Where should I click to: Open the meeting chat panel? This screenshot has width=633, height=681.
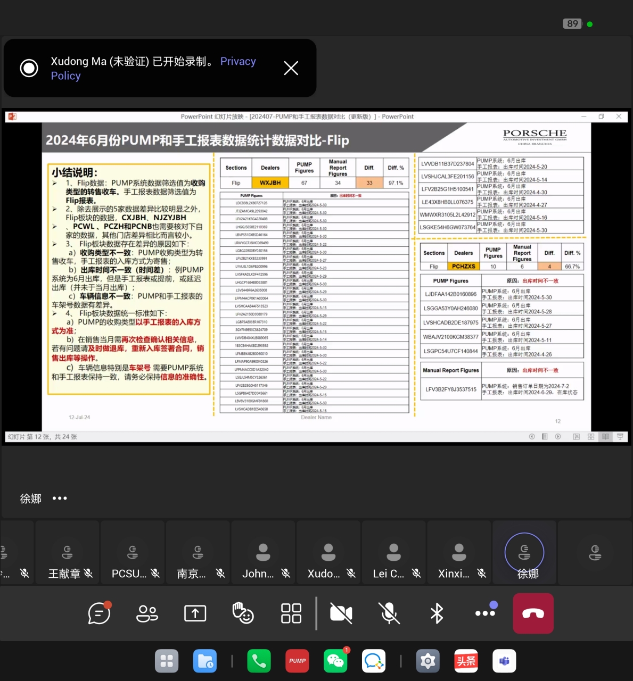(x=100, y=613)
